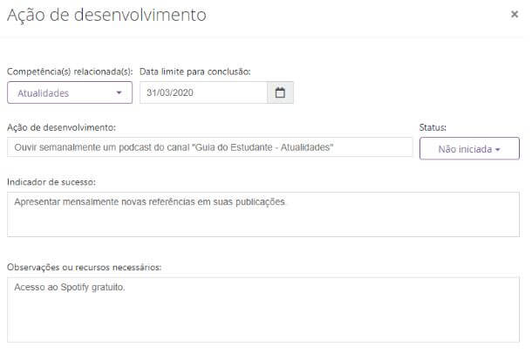Click the arrow caret beside Atualidades
This screenshot has width=532, height=354.
point(119,92)
